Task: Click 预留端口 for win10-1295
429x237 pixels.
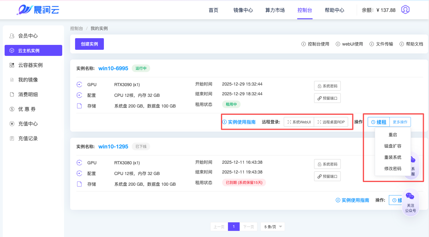Action: click(x=327, y=176)
